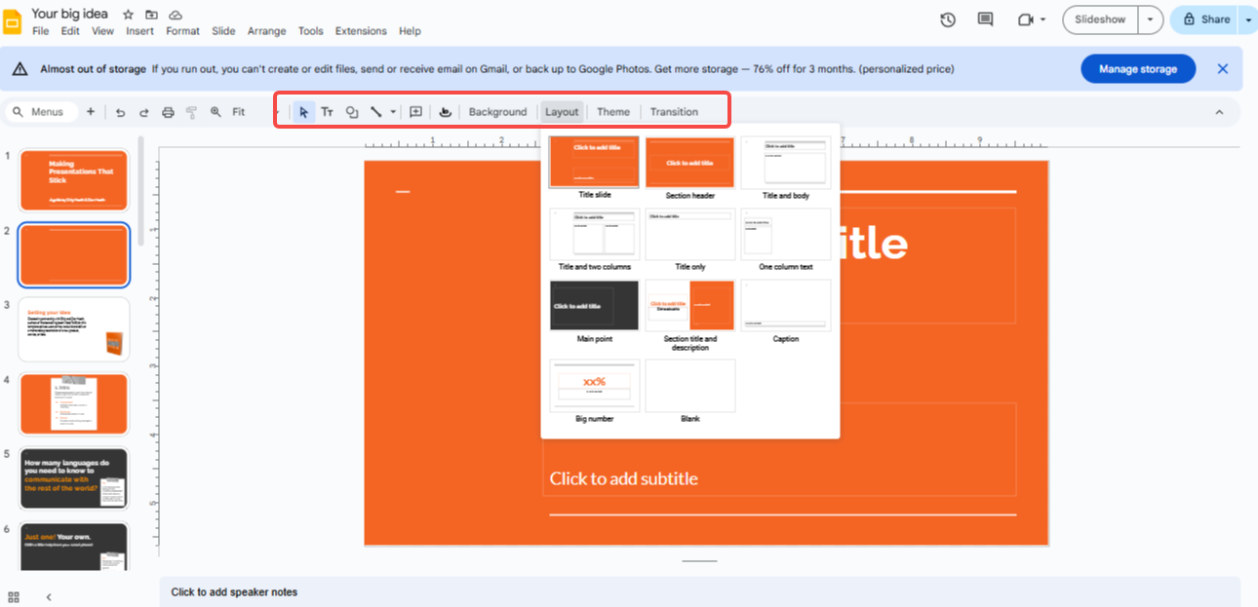
Task: Redo the last action
Action: [143, 111]
